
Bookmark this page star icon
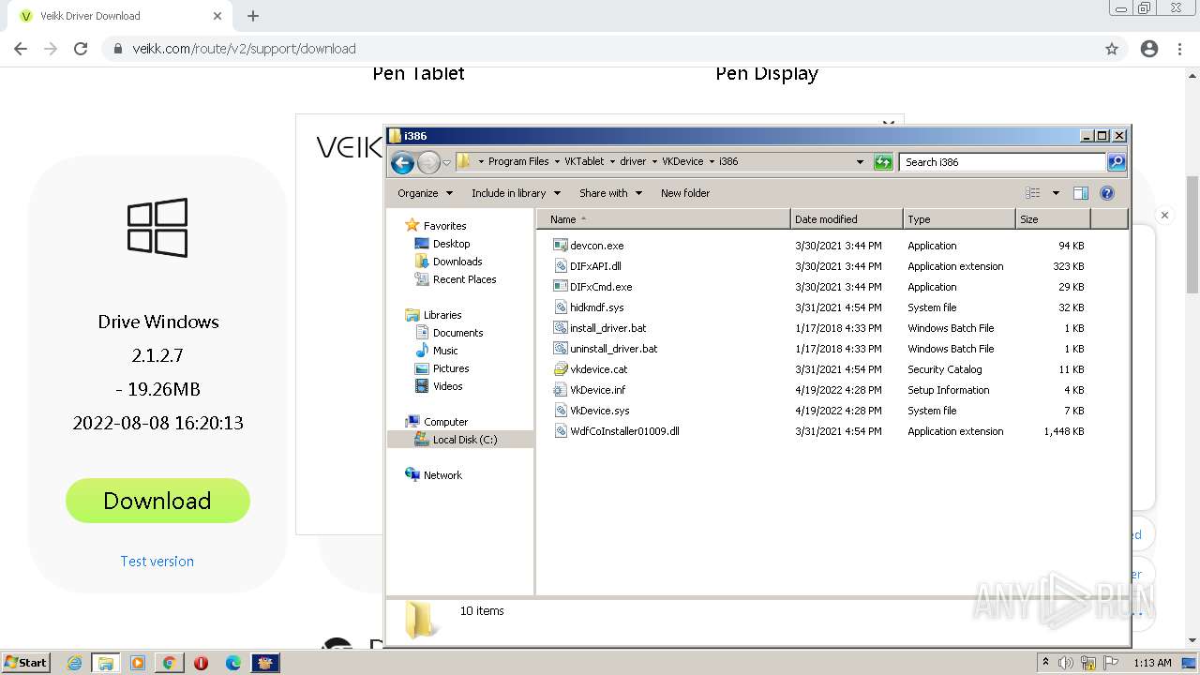(1112, 49)
